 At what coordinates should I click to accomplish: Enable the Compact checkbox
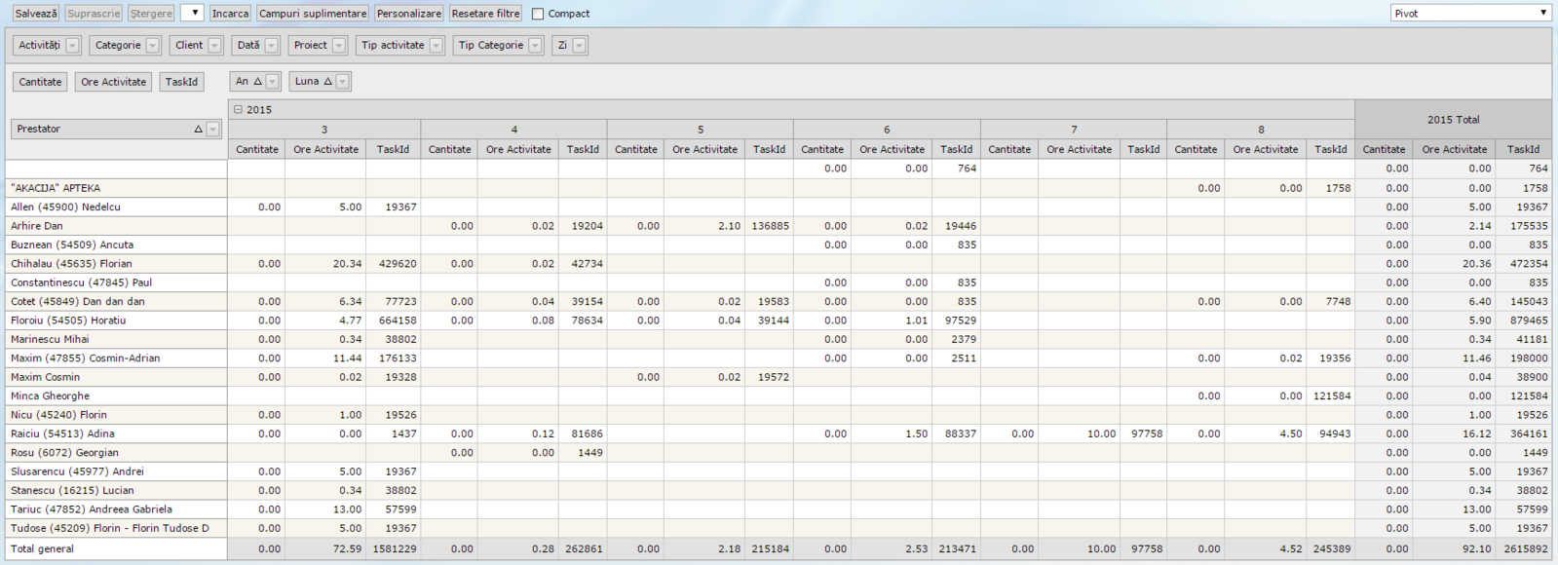(538, 14)
